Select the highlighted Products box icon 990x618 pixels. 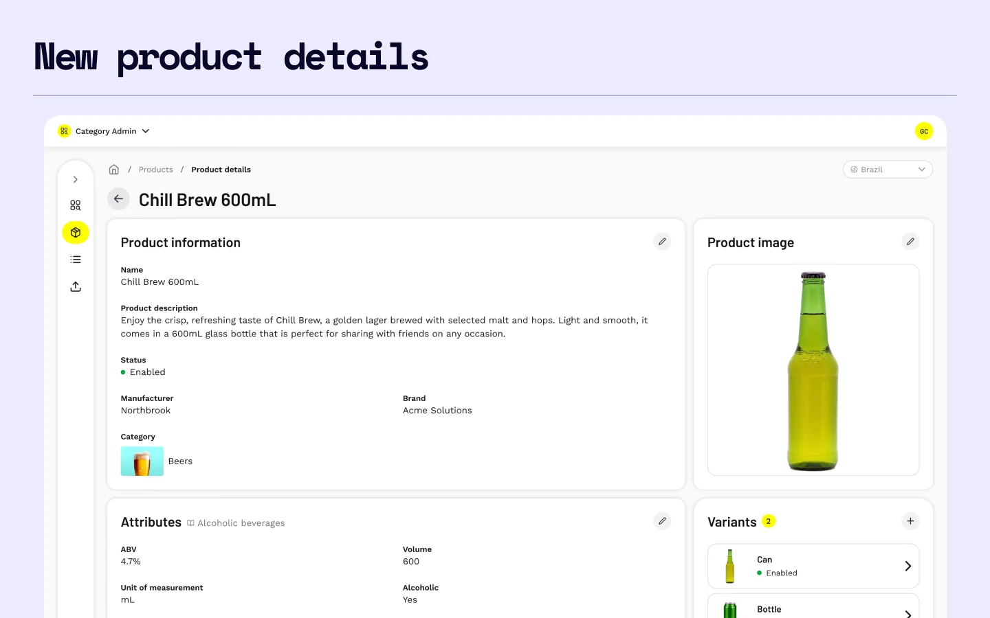click(x=76, y=233)
